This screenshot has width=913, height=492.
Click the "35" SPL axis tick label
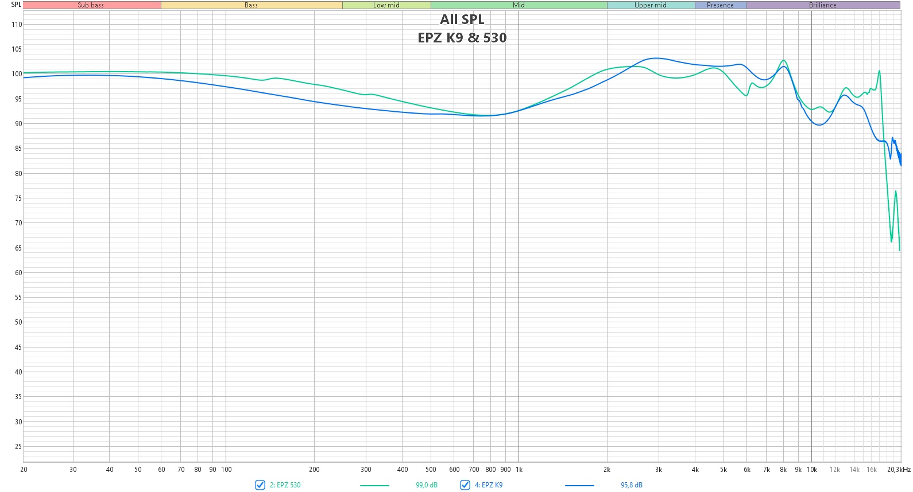[x=18, y=397]
